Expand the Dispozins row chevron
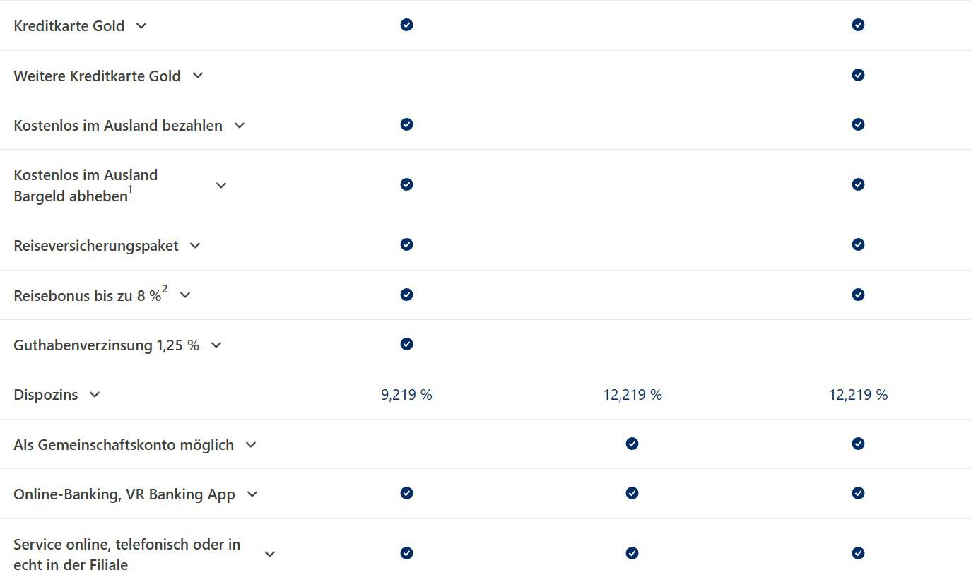The height and width of the screenshot is (587, 971). [95, 395]
